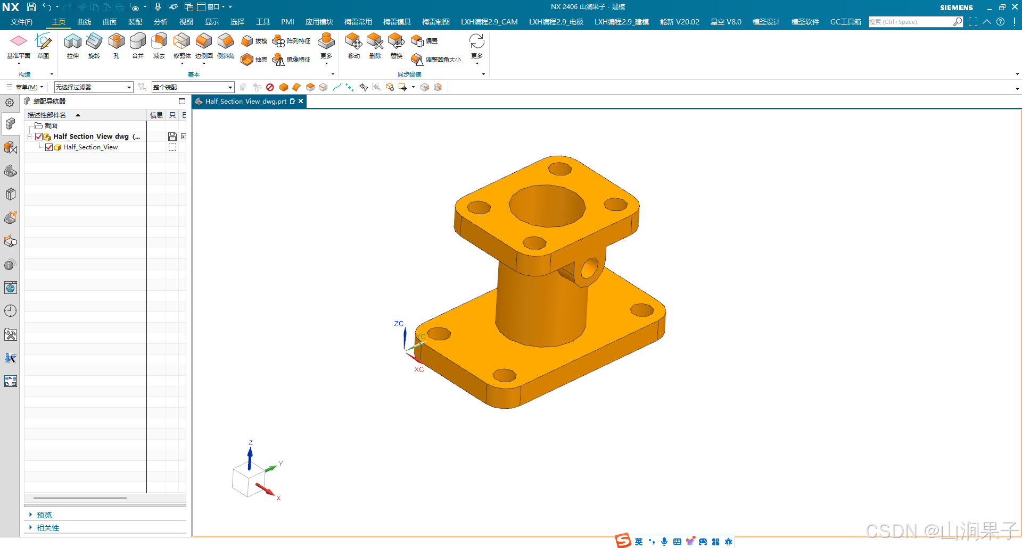Select the Chamfer (倒斜角) tool
The height and width of the screenshot is (548, 1022).
point(226,47)
